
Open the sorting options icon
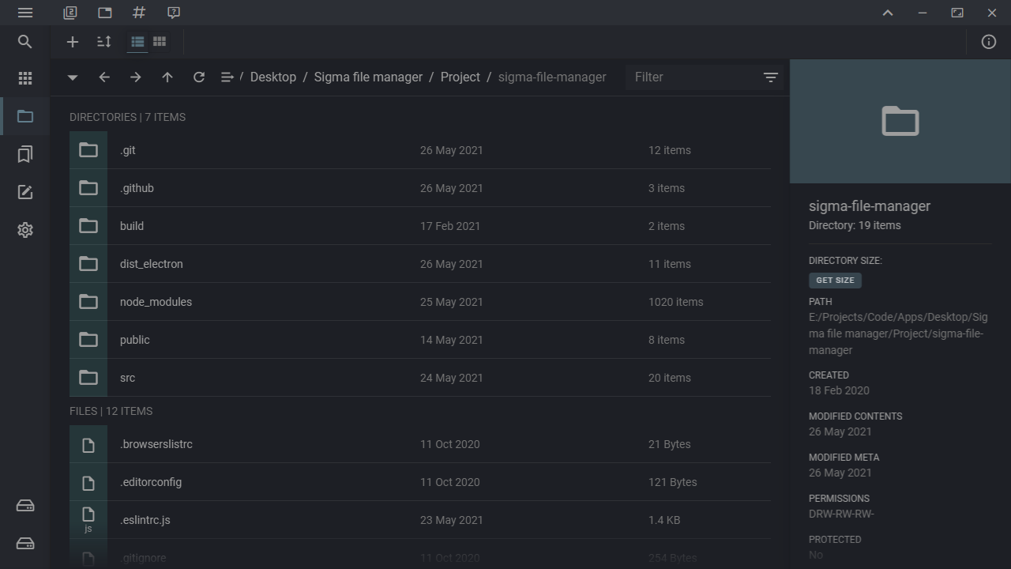click(x=103, y=42)
